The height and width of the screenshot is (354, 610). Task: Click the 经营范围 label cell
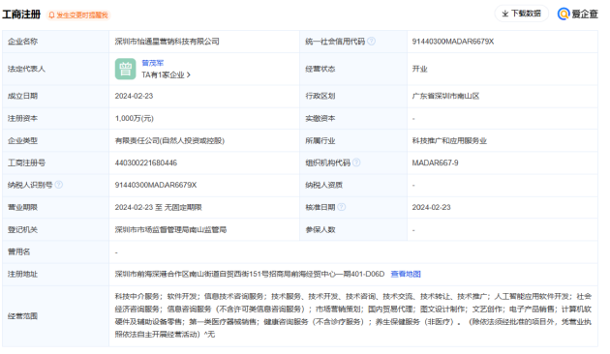pyautogui.click(x=55, y=316)
